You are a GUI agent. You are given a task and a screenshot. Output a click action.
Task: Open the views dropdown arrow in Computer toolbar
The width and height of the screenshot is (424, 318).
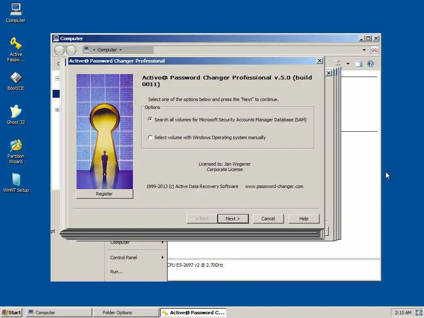coord(348,64)
